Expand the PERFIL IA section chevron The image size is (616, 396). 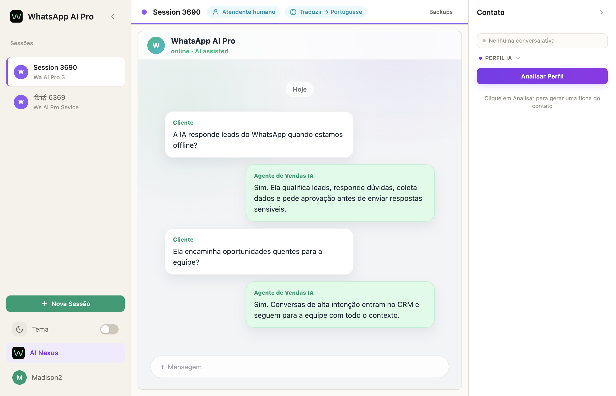coord(518,58)
